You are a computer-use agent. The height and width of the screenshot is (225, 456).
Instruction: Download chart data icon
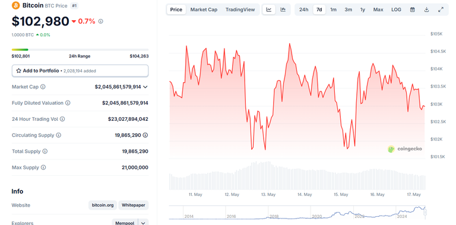pos(427,9)
